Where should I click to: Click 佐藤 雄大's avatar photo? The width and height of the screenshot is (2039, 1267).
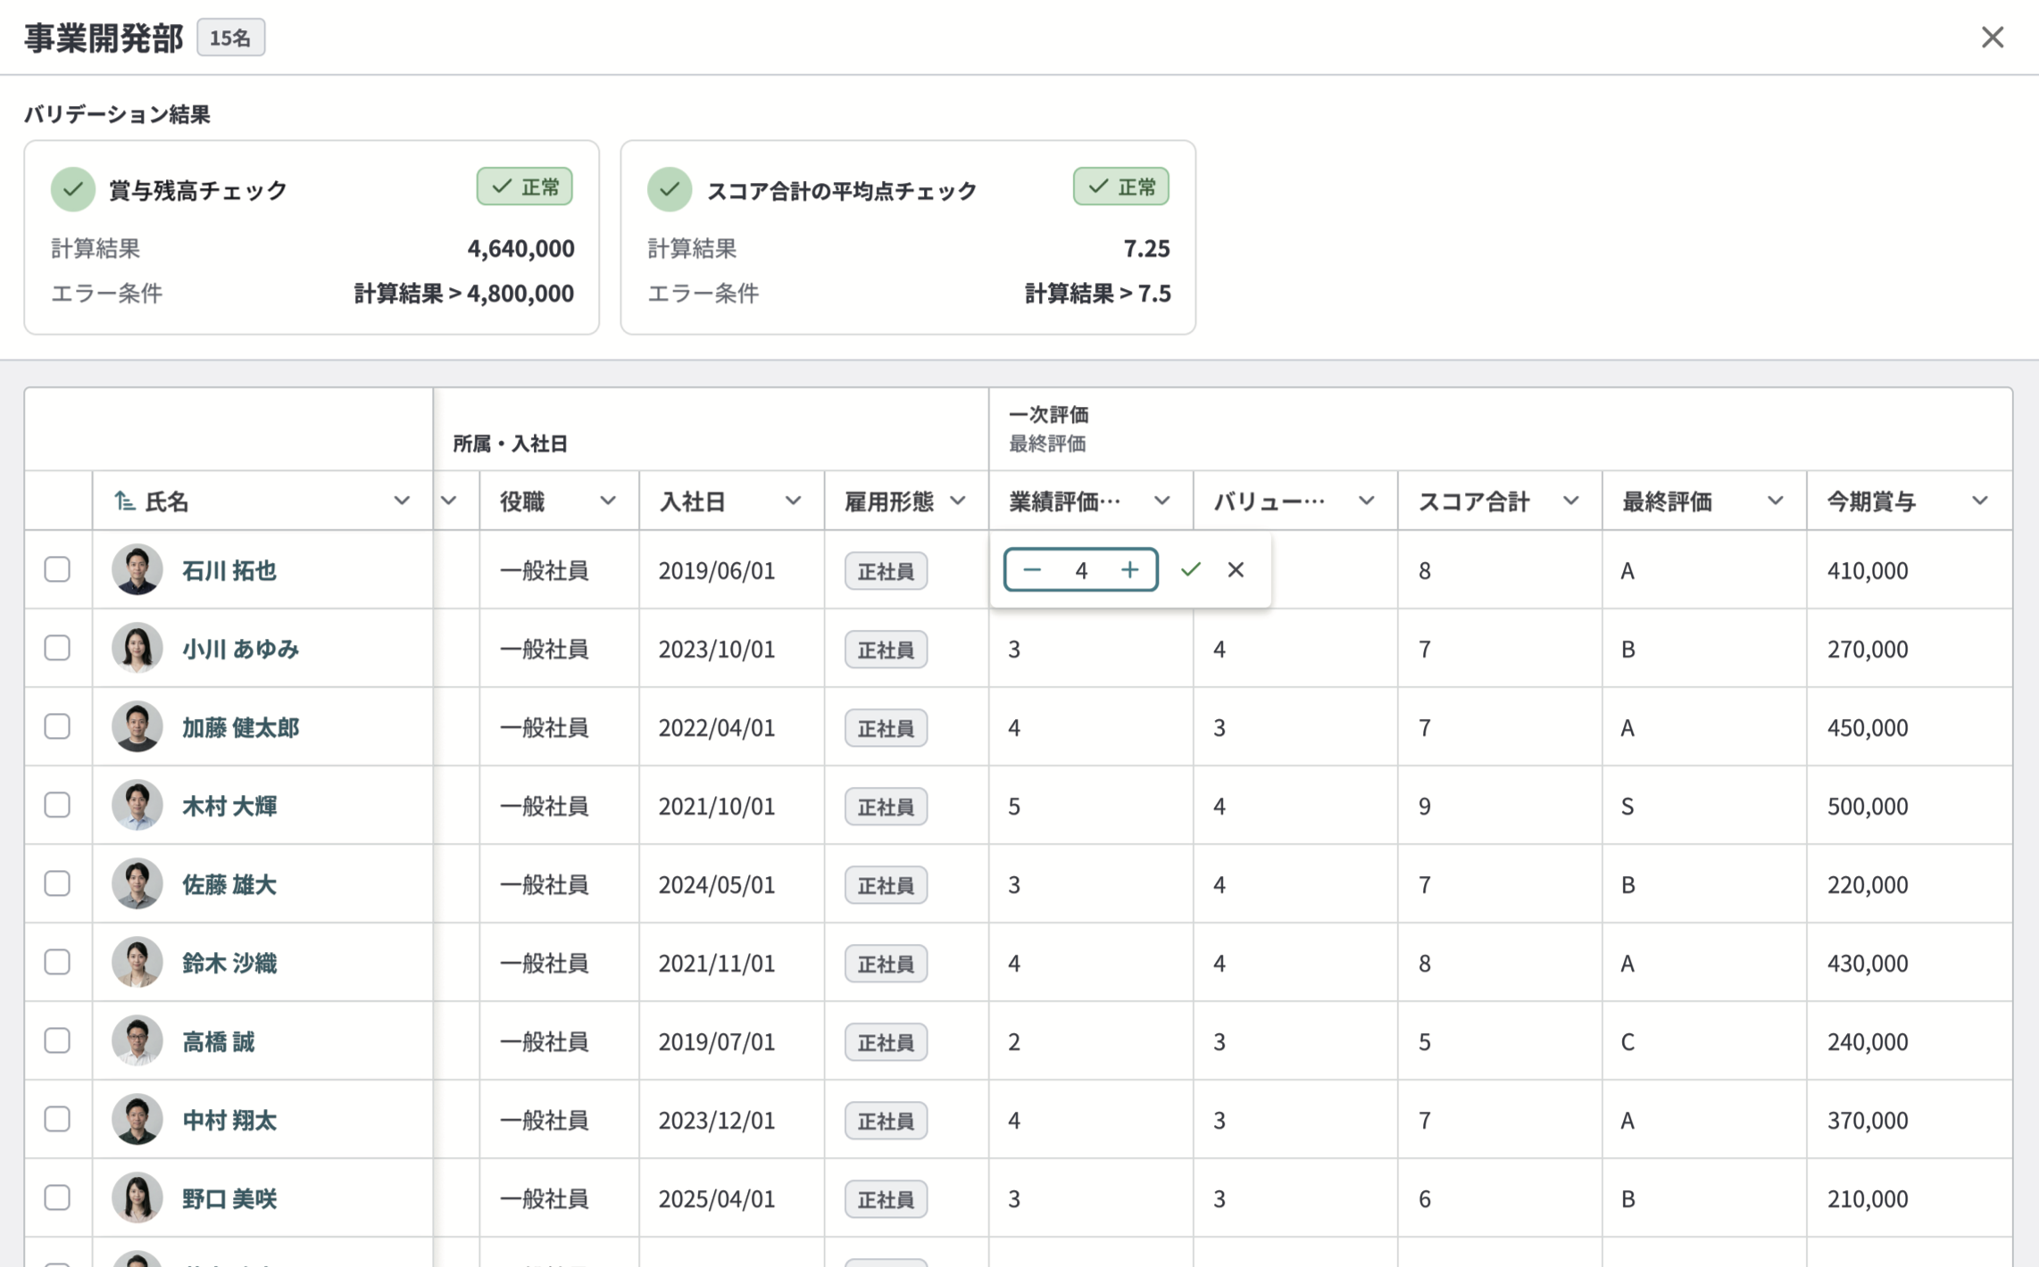click(137, 883)
